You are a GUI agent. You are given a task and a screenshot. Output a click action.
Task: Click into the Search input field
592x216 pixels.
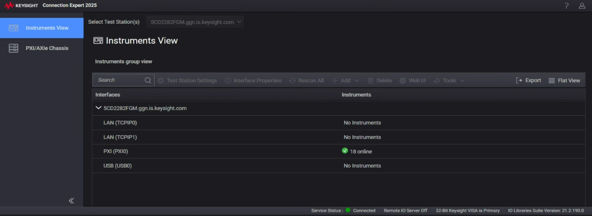tap(119, 80)
